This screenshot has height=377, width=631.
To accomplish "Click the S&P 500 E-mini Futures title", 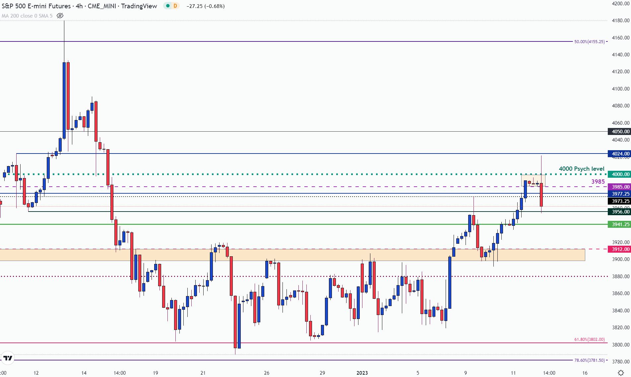I will [36, 6].
